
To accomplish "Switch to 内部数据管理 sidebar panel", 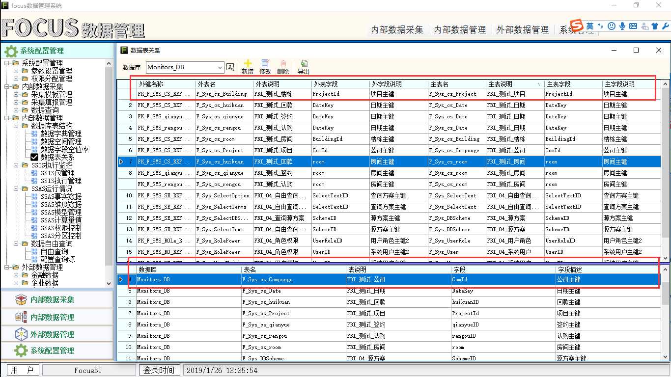I will pos(57,317).
